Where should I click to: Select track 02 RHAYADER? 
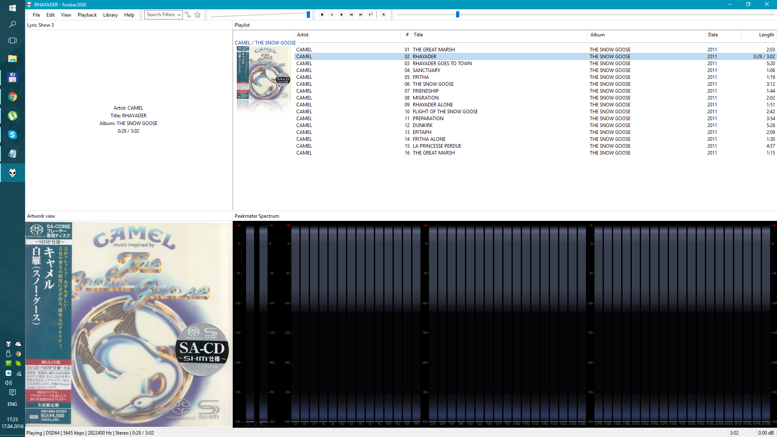pos(535,57)
